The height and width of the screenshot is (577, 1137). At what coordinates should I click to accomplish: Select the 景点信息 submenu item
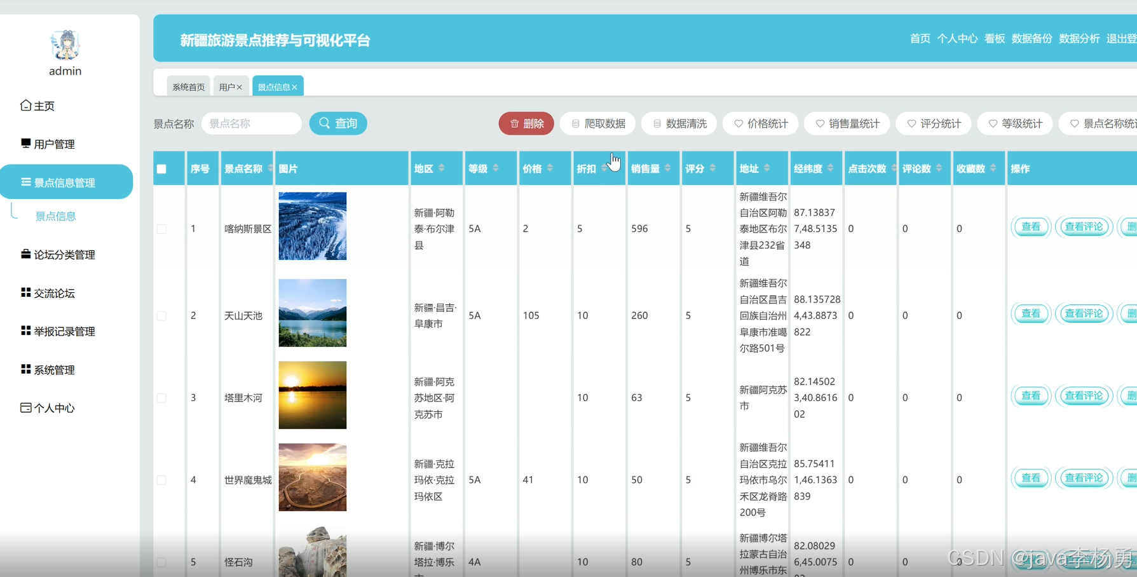pos(55,216)
